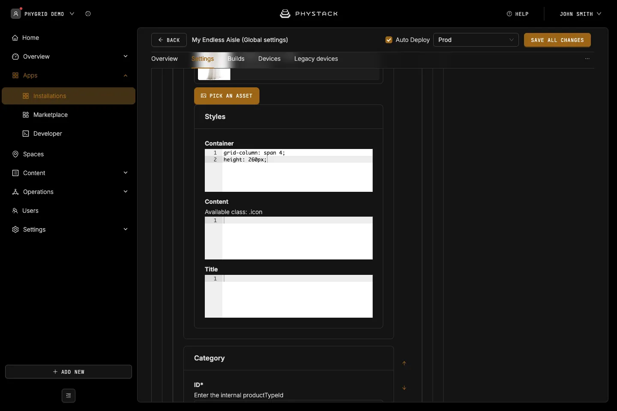Move the Category block up with the arrow
Viewport: 617px width, 411px height.
pyautogui.click(x=404, y=363)
